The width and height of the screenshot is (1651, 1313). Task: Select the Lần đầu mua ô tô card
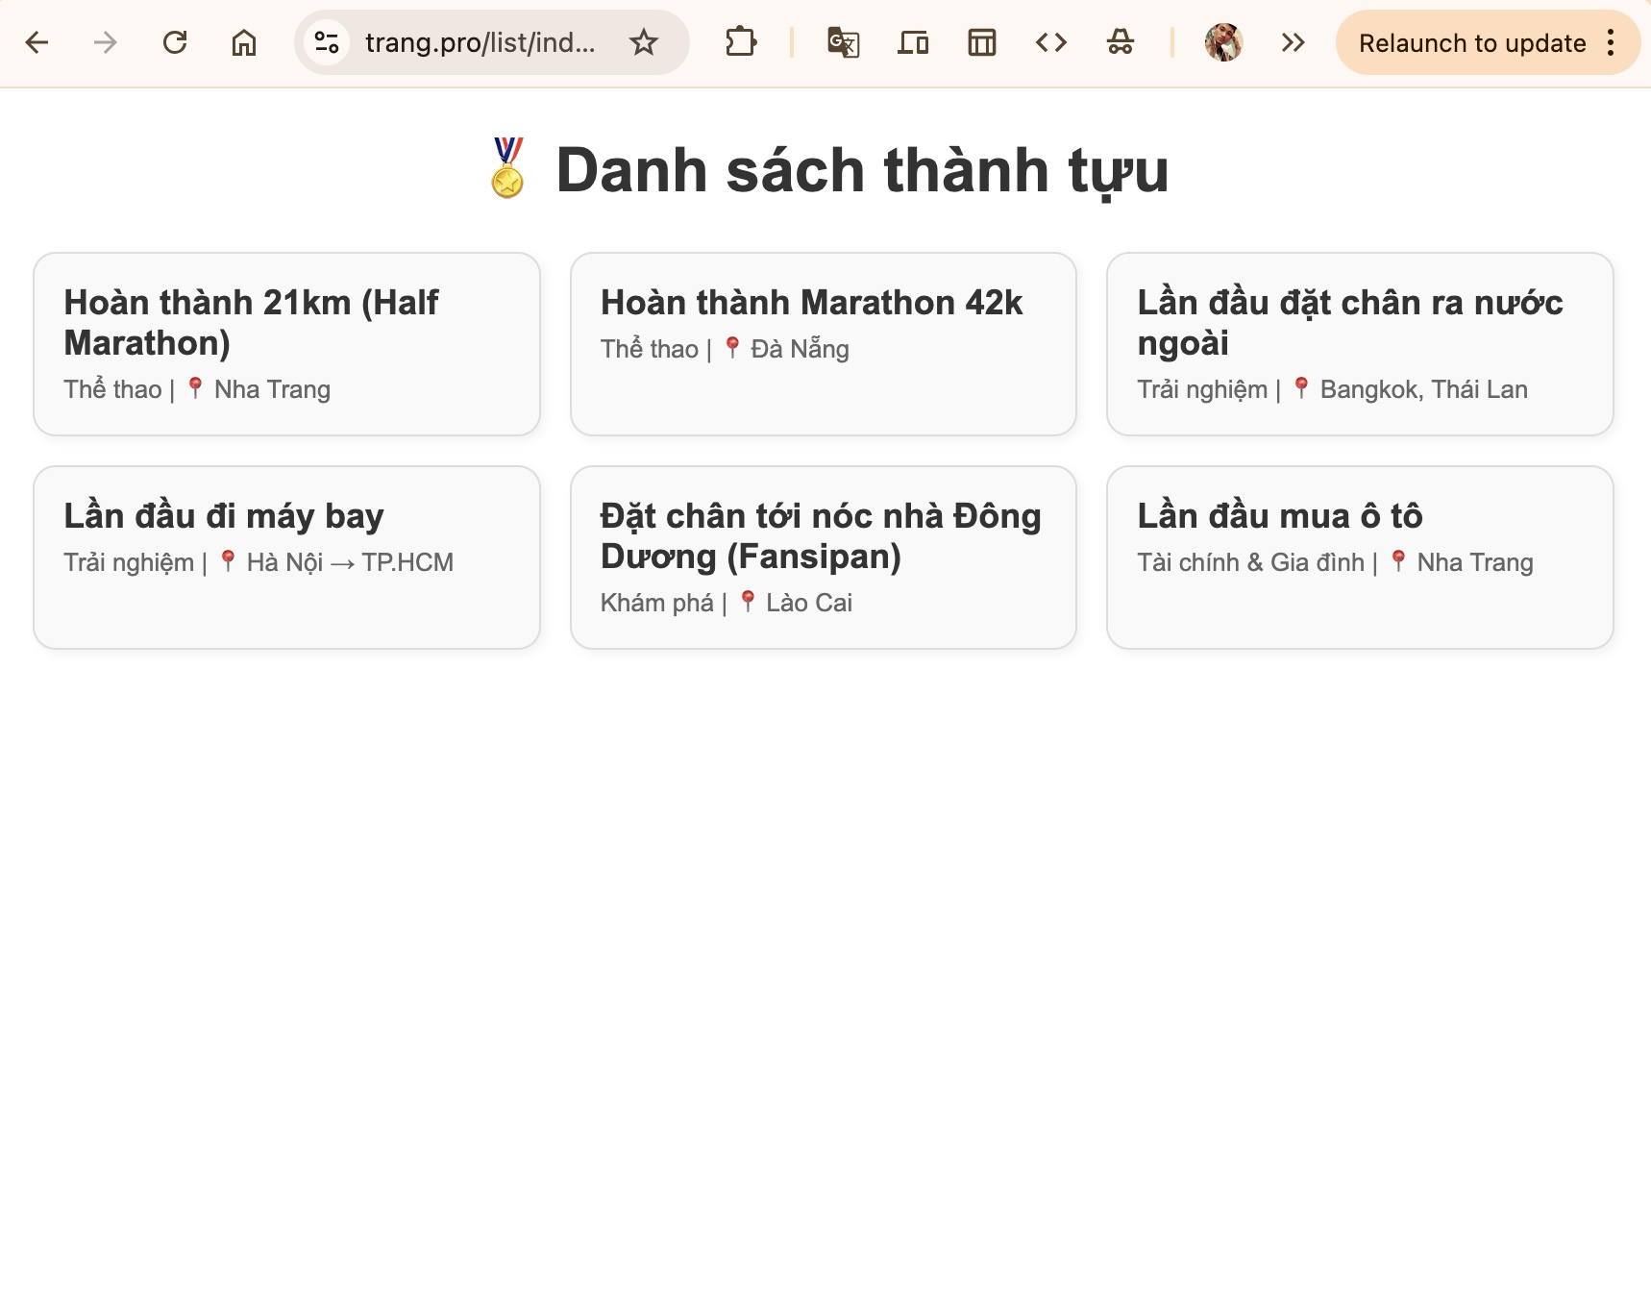pos(1360,557)
